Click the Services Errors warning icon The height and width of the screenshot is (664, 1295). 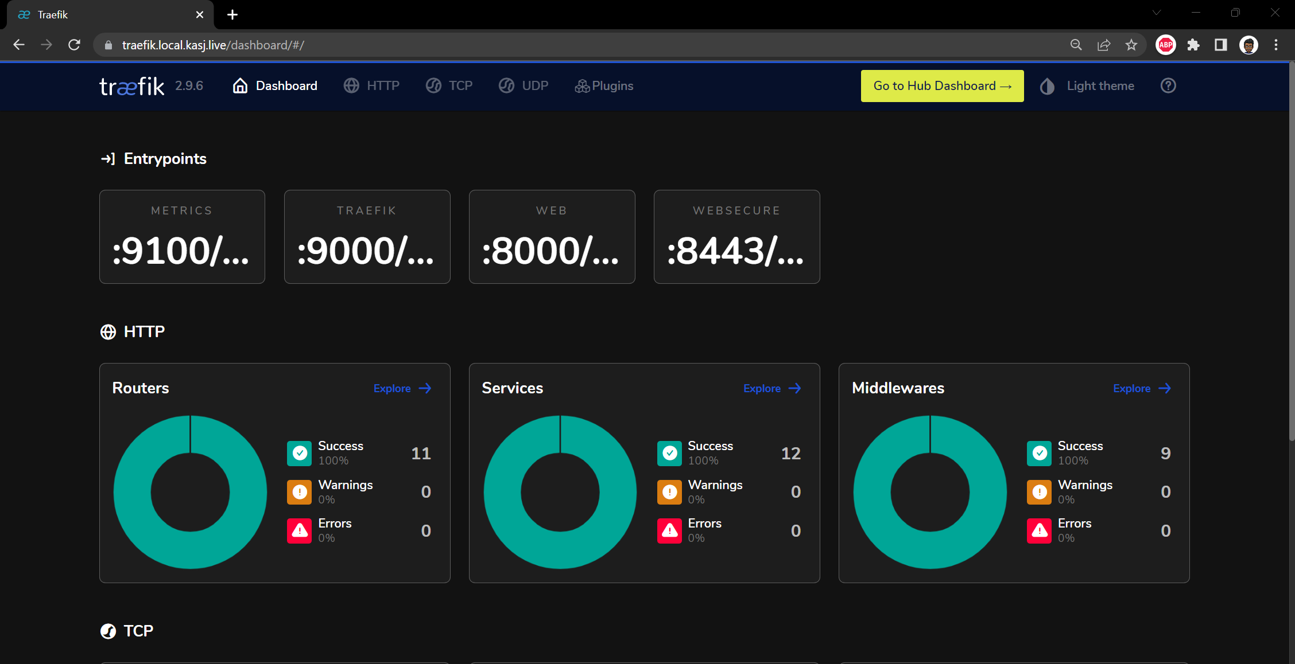[x=669, y=530]
